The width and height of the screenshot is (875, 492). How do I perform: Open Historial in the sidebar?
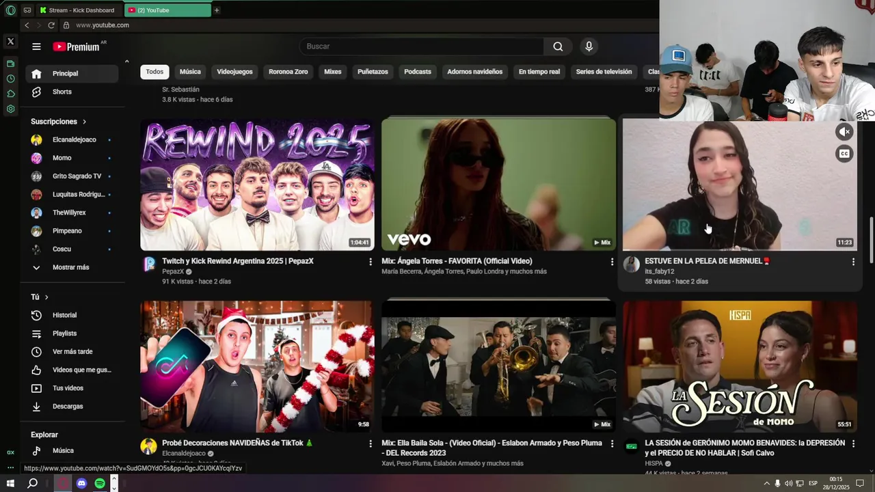[x=71, y=315]
